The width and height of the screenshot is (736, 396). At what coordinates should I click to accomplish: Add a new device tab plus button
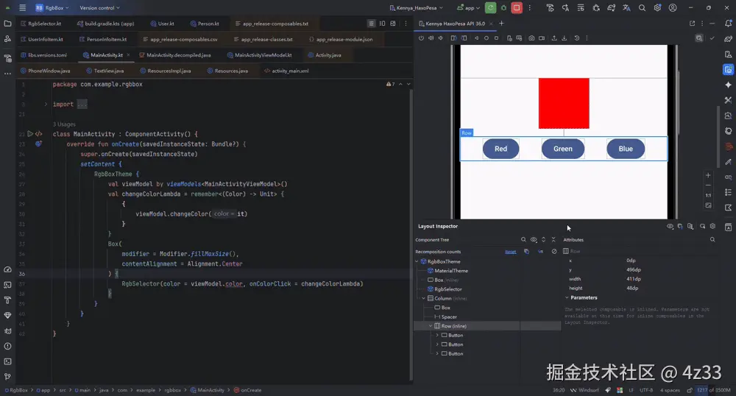(501, 24)
